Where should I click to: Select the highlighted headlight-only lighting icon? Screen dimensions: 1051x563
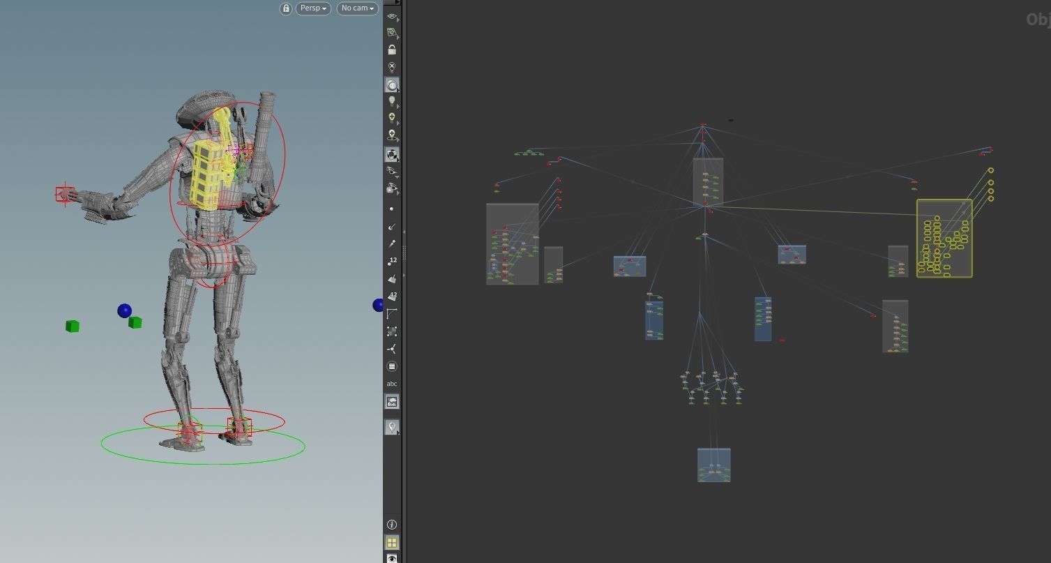[x=392, y=85]
